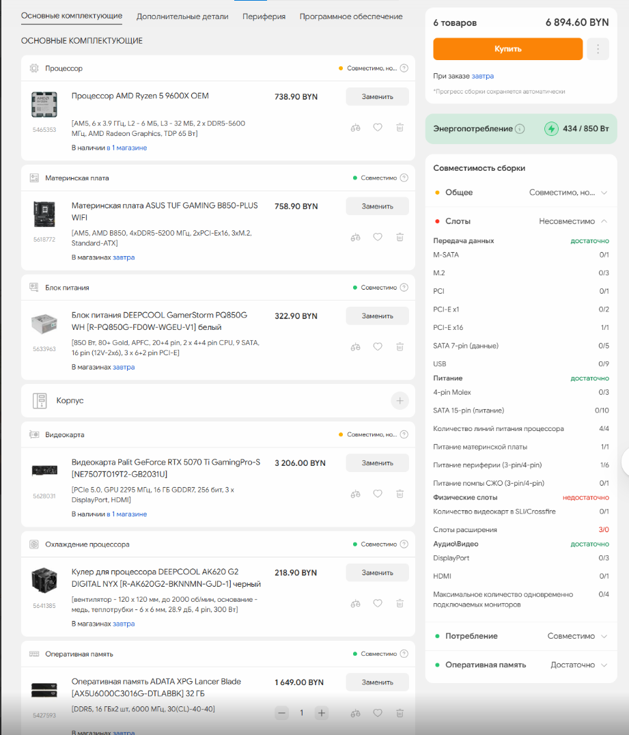Replace the motherboard with Заменить

[377, 206]
